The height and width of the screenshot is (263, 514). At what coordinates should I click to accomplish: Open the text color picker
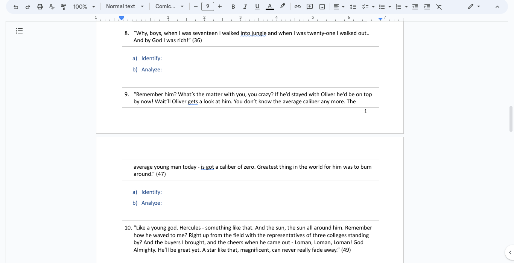(270, 7)
